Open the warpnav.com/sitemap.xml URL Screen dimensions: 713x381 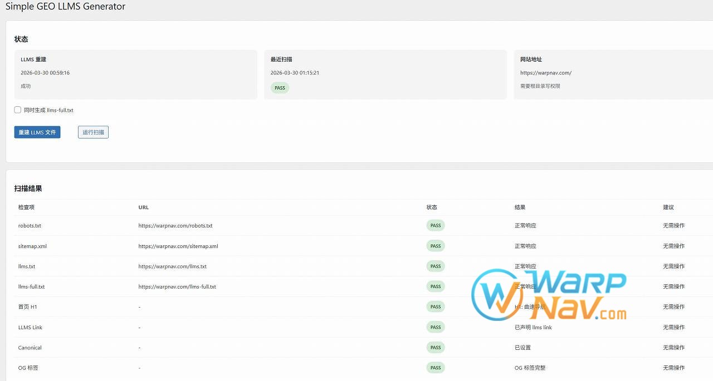pyautogui.click(x=178, y=246)
